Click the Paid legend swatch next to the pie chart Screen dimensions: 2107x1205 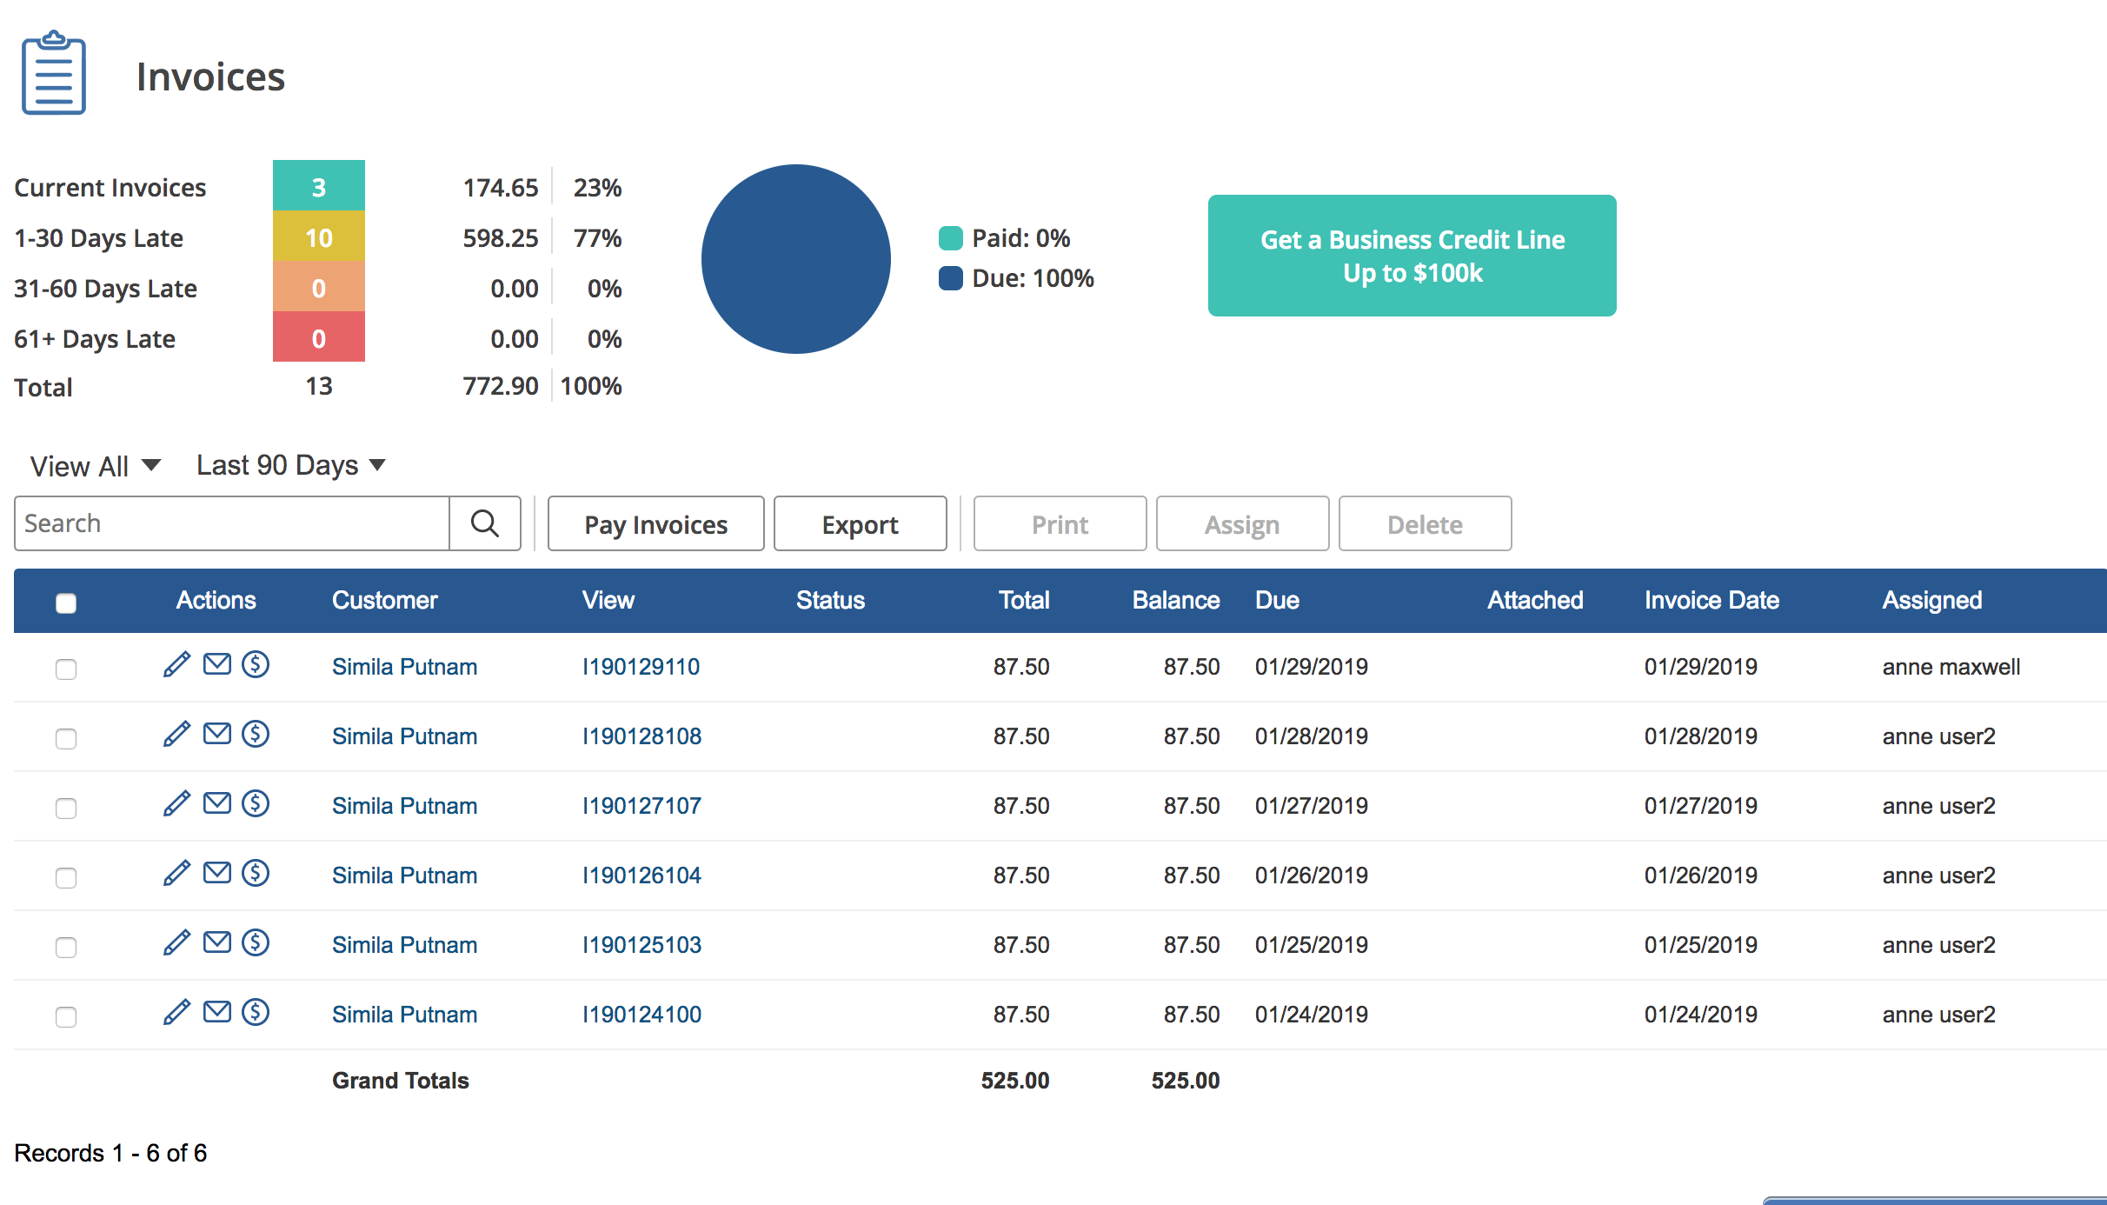[949, 236]
